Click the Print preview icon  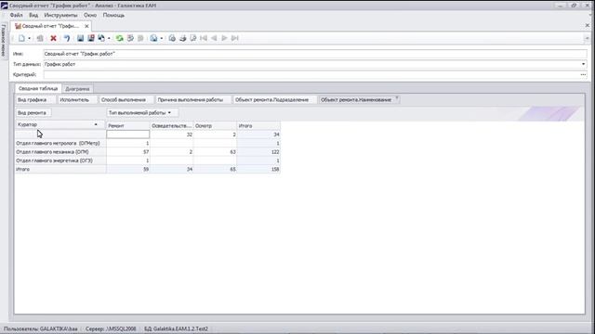pyautogui.click(x=172, y=38)
